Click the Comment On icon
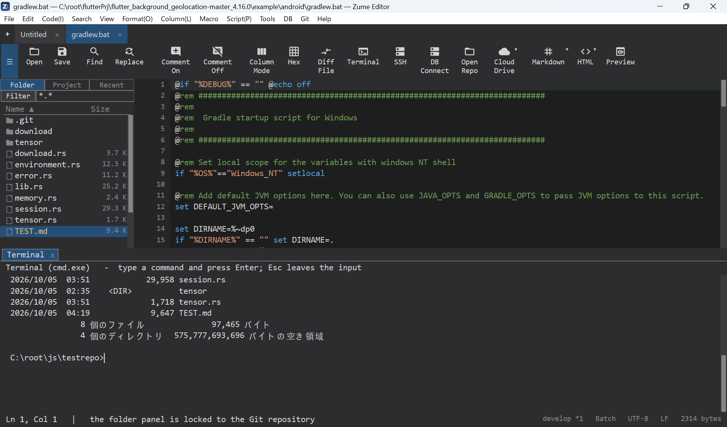727x427 pixels. (176, 61)
